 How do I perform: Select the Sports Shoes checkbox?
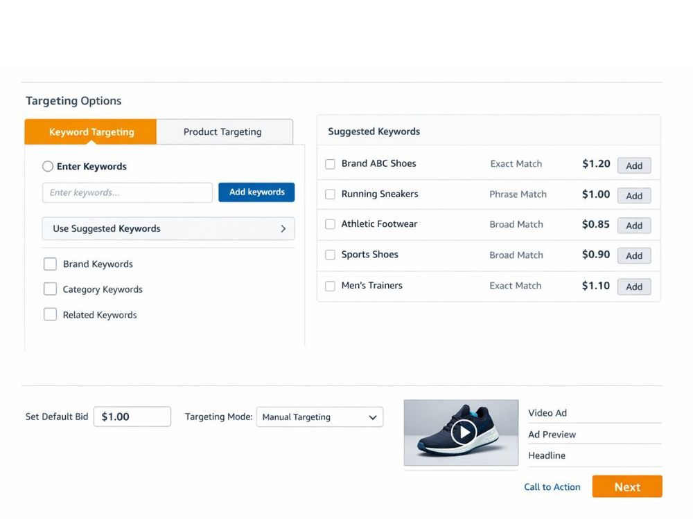[x=330, y=255]
